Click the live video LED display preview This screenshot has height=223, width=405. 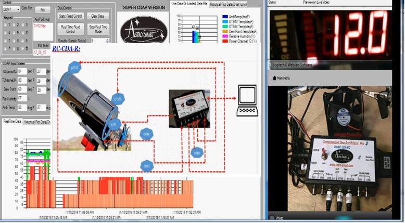coord(331,34)
